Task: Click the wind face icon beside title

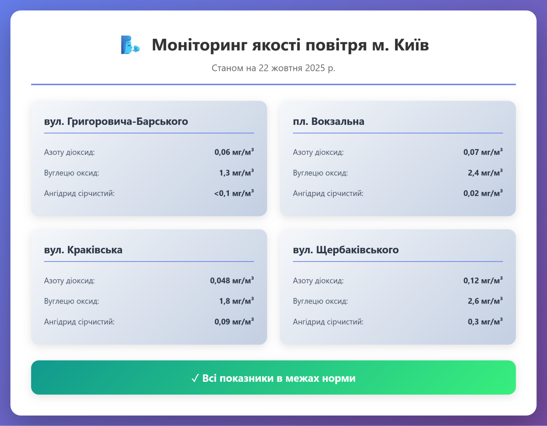Action: coord(130,45)
